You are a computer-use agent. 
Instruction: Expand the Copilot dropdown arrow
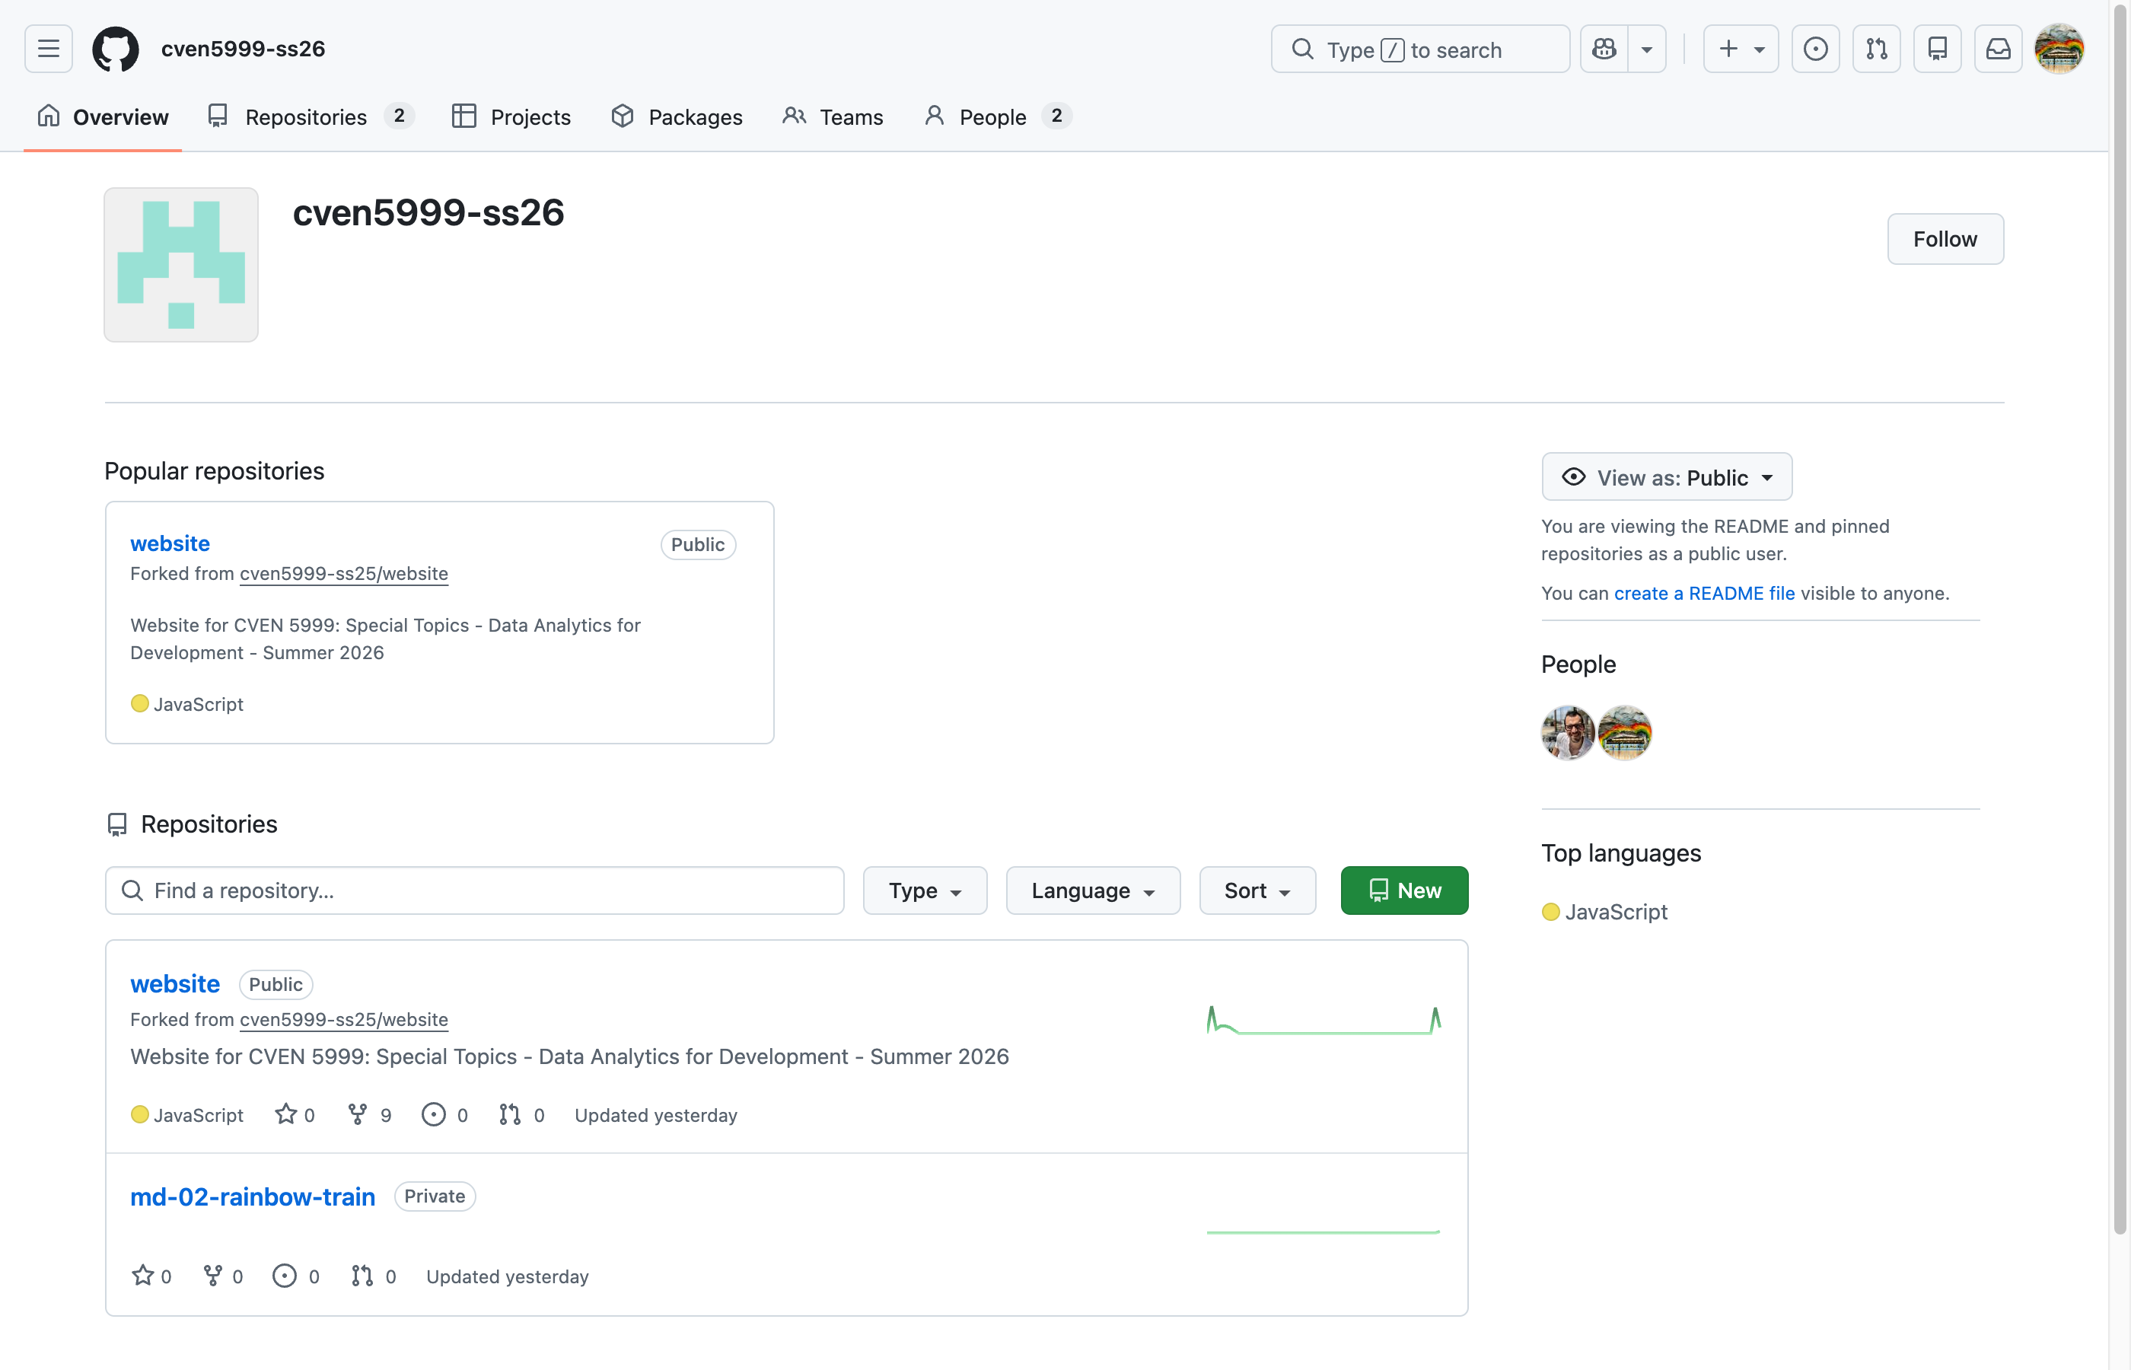pyautogui.click(x=1647, y=49)
